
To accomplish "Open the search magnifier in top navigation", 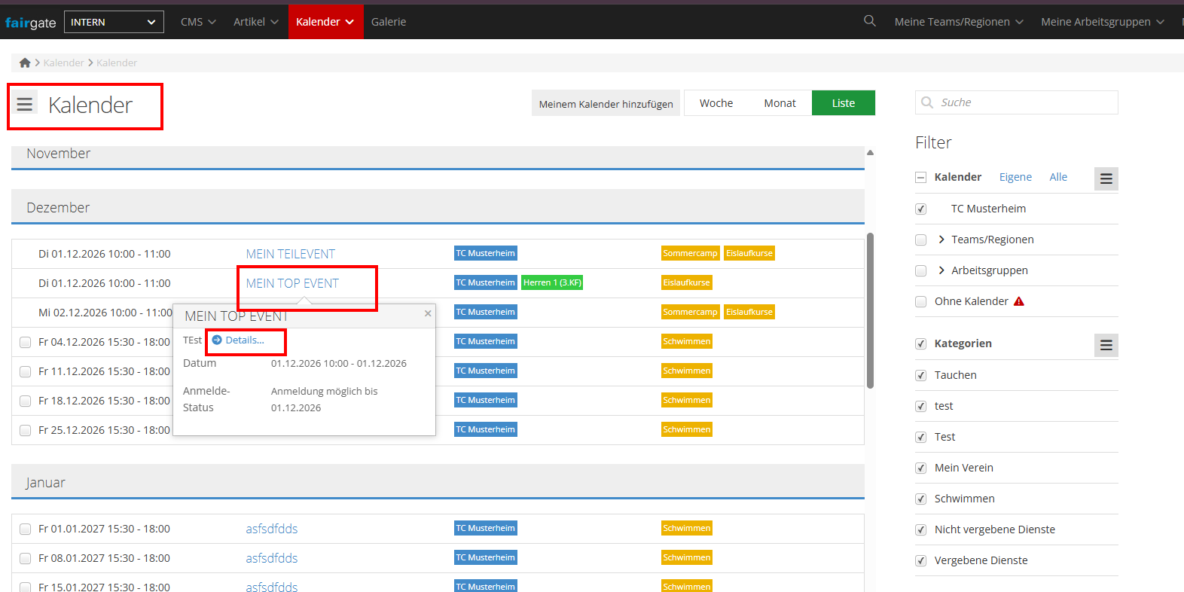I will (869, 21).
